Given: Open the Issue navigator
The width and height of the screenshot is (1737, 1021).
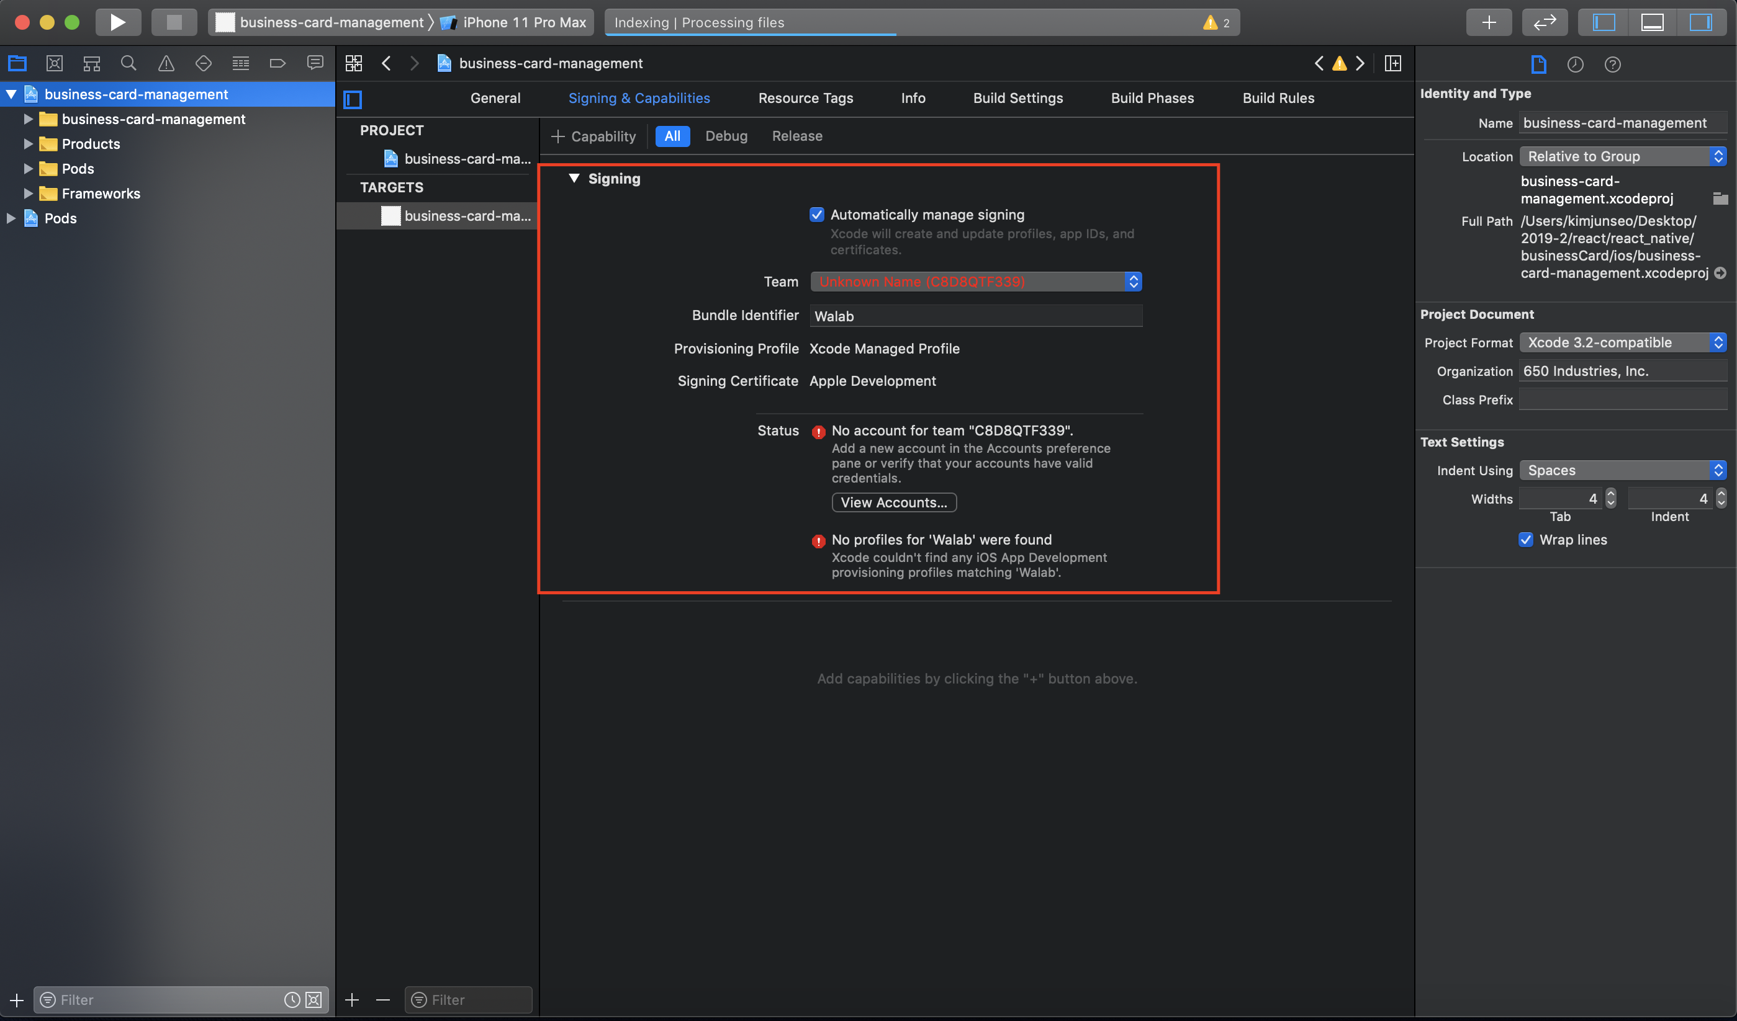Looking at the screenshot, I should click(x=165, y=63).
